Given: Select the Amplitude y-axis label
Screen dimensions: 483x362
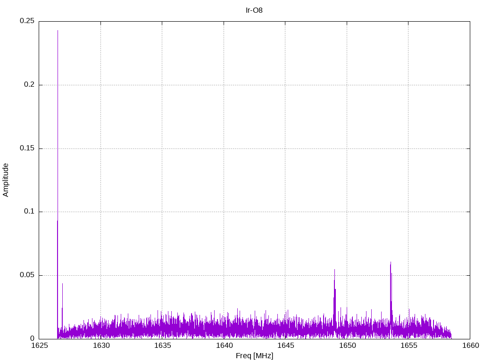Looking at the screenshot, I should tap(6, 180).
